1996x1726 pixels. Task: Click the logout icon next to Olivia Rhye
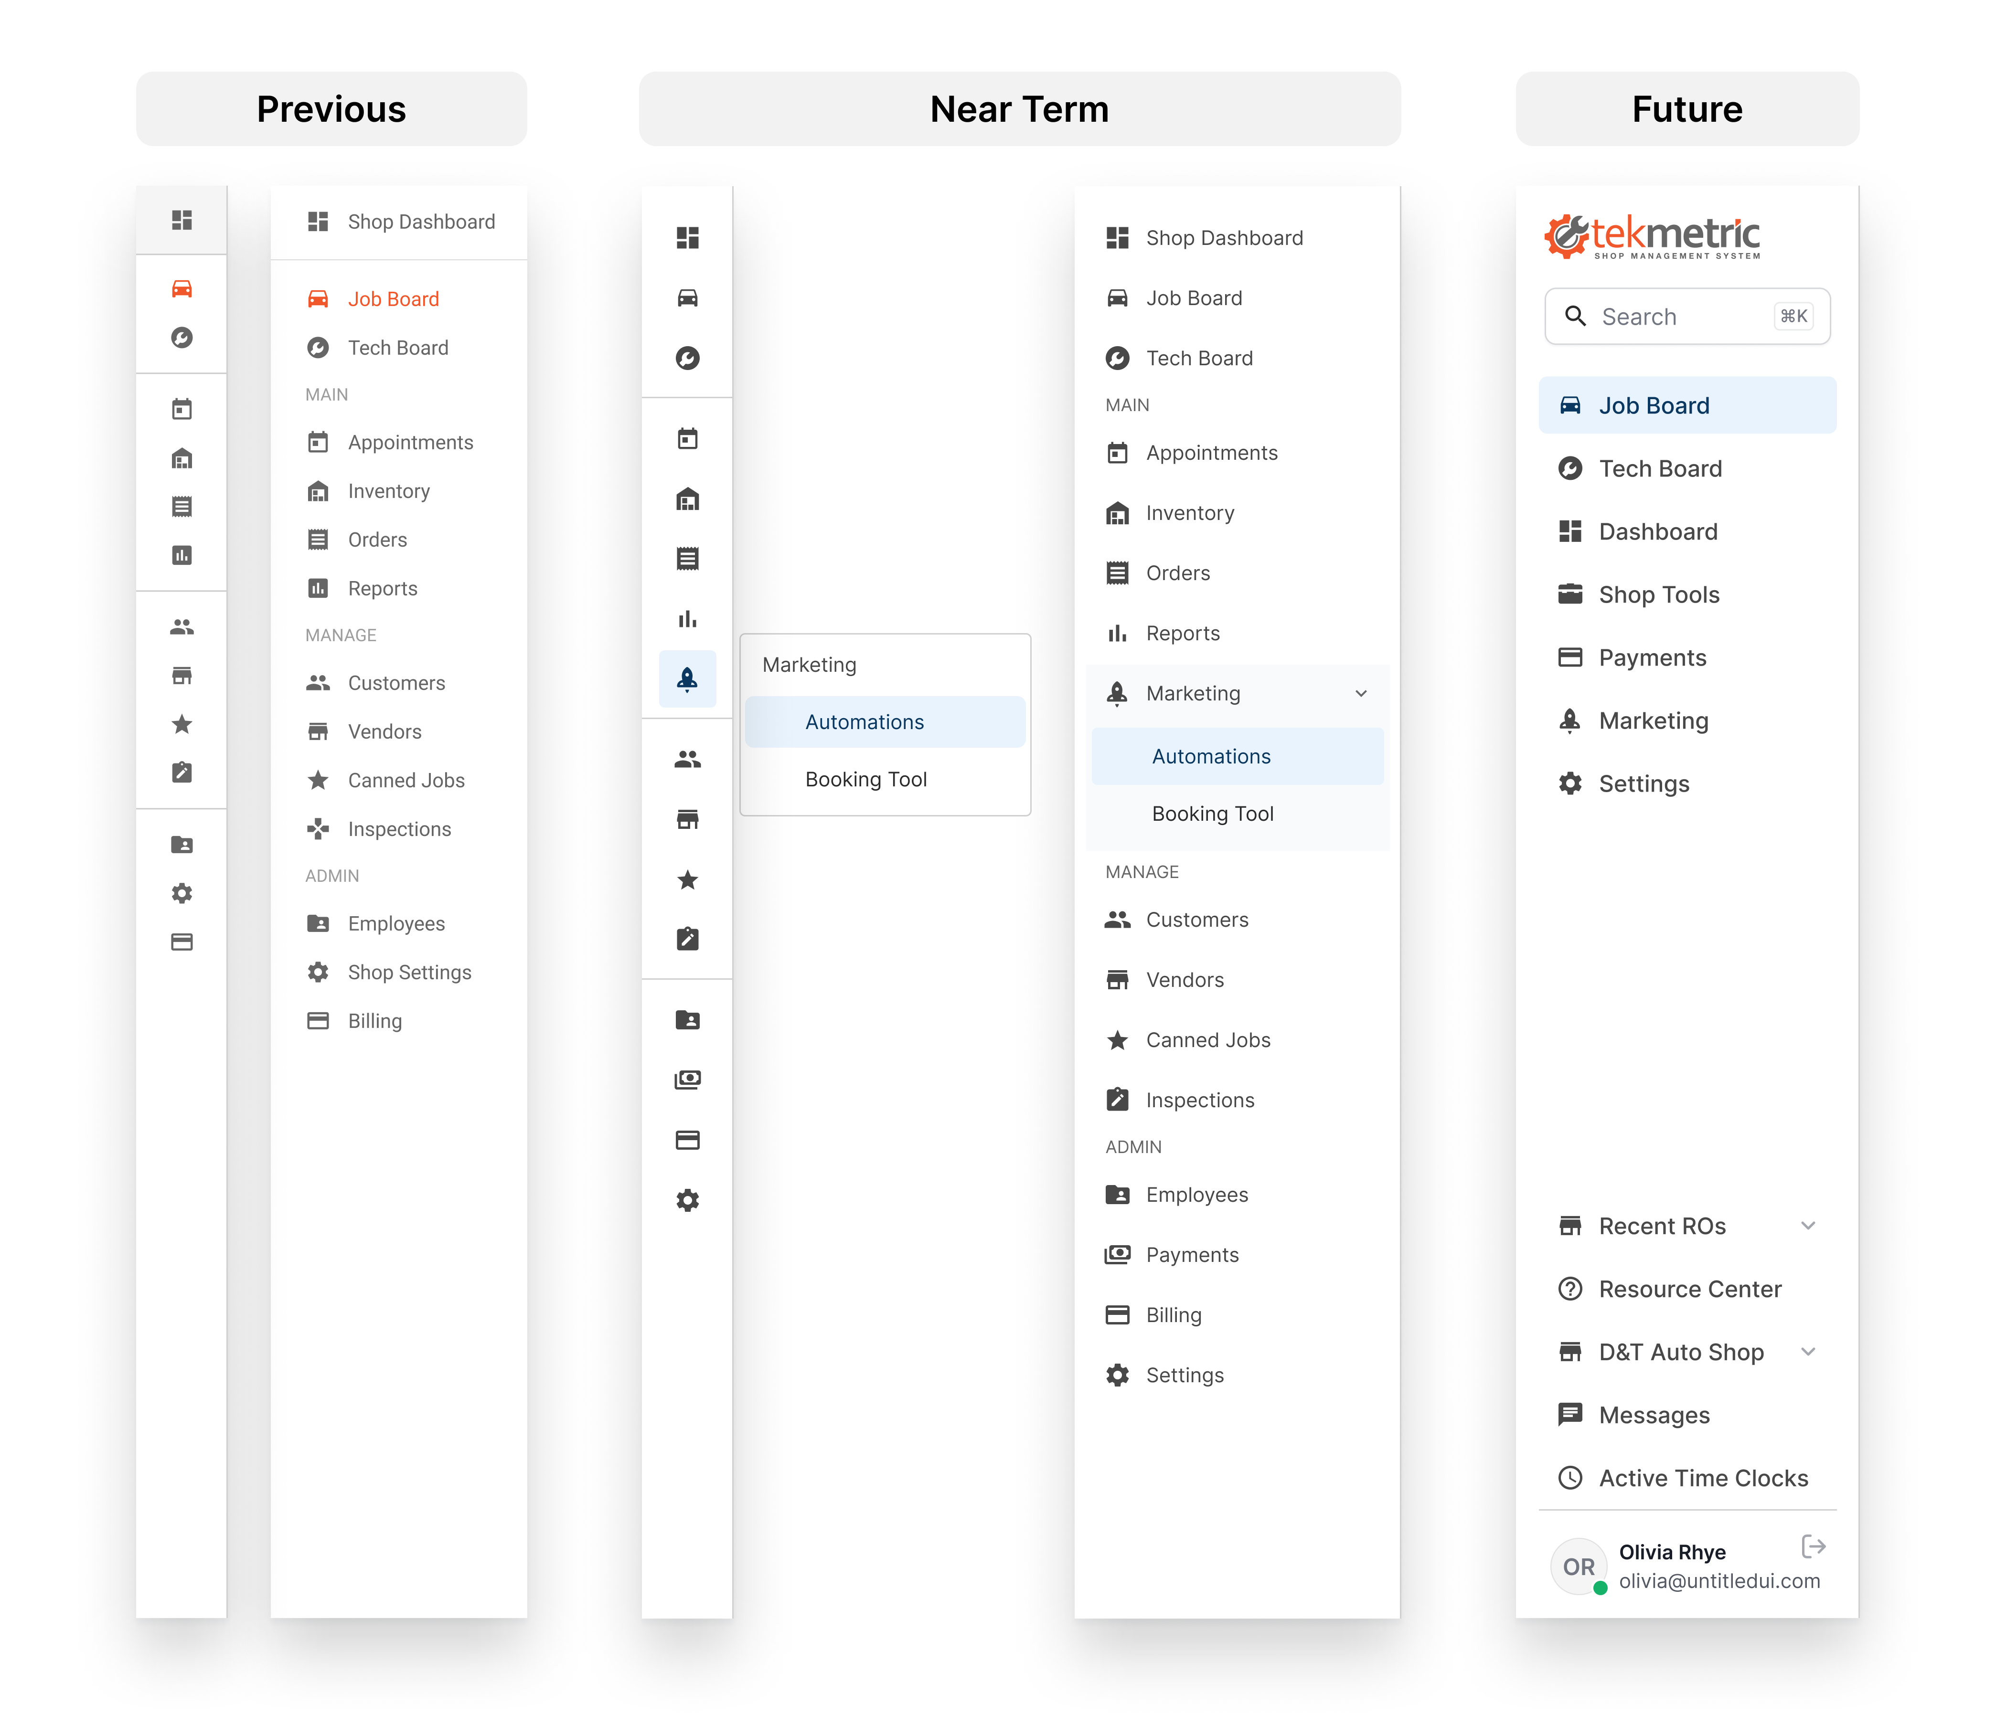tap(1813, 1546)
